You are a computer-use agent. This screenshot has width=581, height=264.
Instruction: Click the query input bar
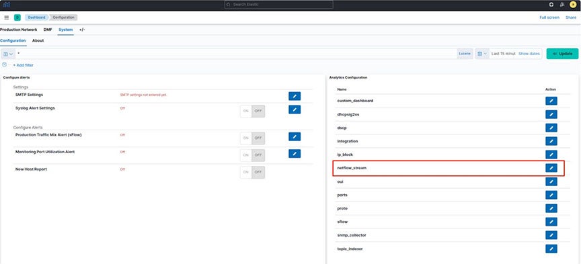[236, 54]
